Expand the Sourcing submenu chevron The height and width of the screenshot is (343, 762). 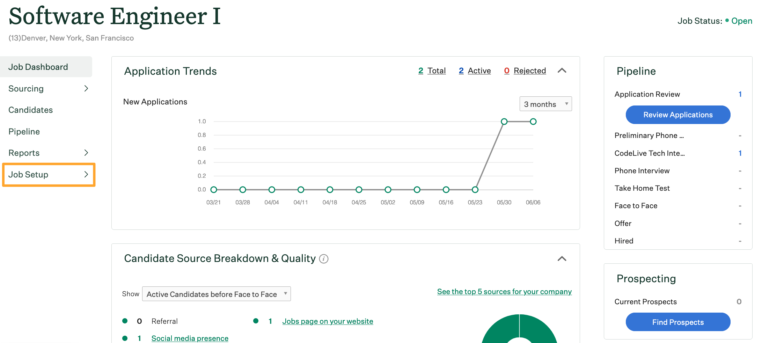click(x=86, y=89)
